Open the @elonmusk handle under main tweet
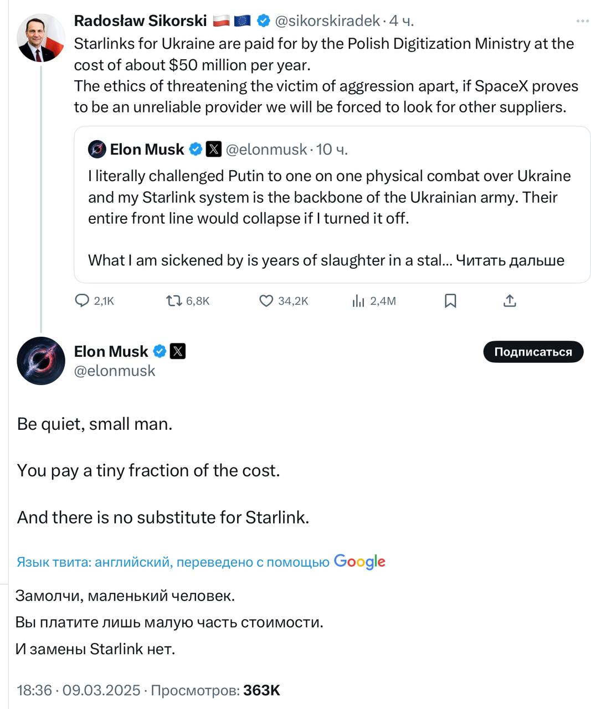Screen dimensions: 591x709 tap(115, 371)
